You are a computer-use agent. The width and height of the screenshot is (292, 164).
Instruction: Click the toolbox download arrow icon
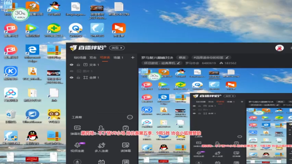point(77,161)
